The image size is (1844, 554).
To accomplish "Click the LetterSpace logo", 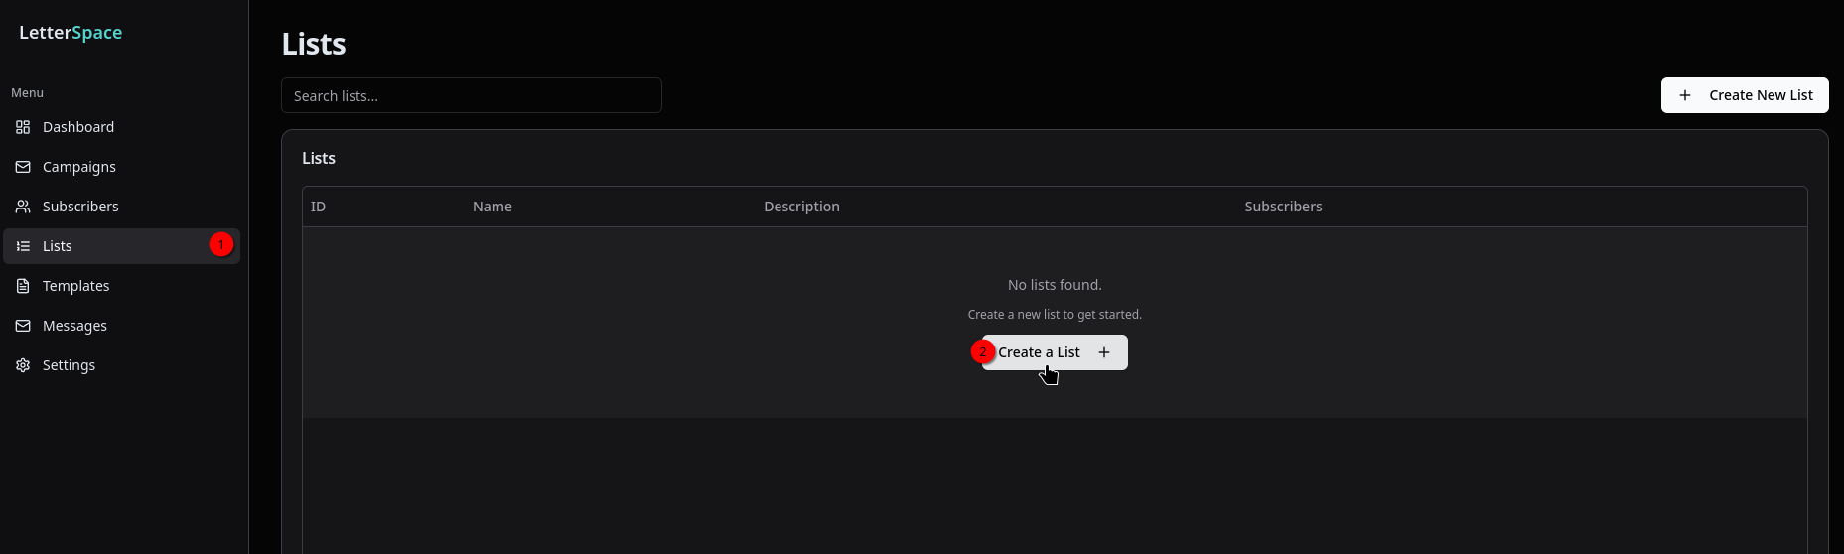I will tap(71, 33).
